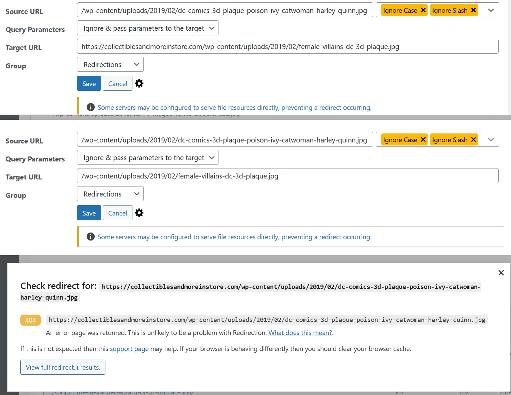Open the support page link
511x395 pixels.
click(x=129, y=349)
